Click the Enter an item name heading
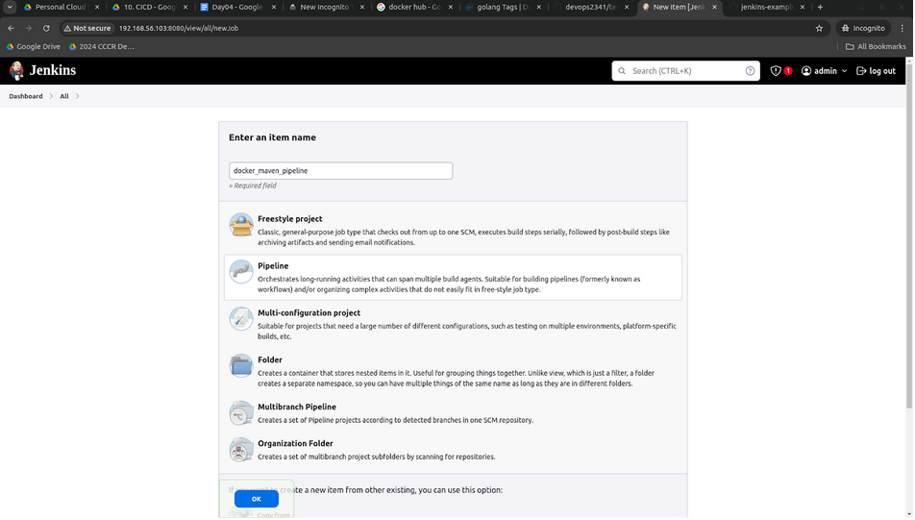 click(273, 137)
